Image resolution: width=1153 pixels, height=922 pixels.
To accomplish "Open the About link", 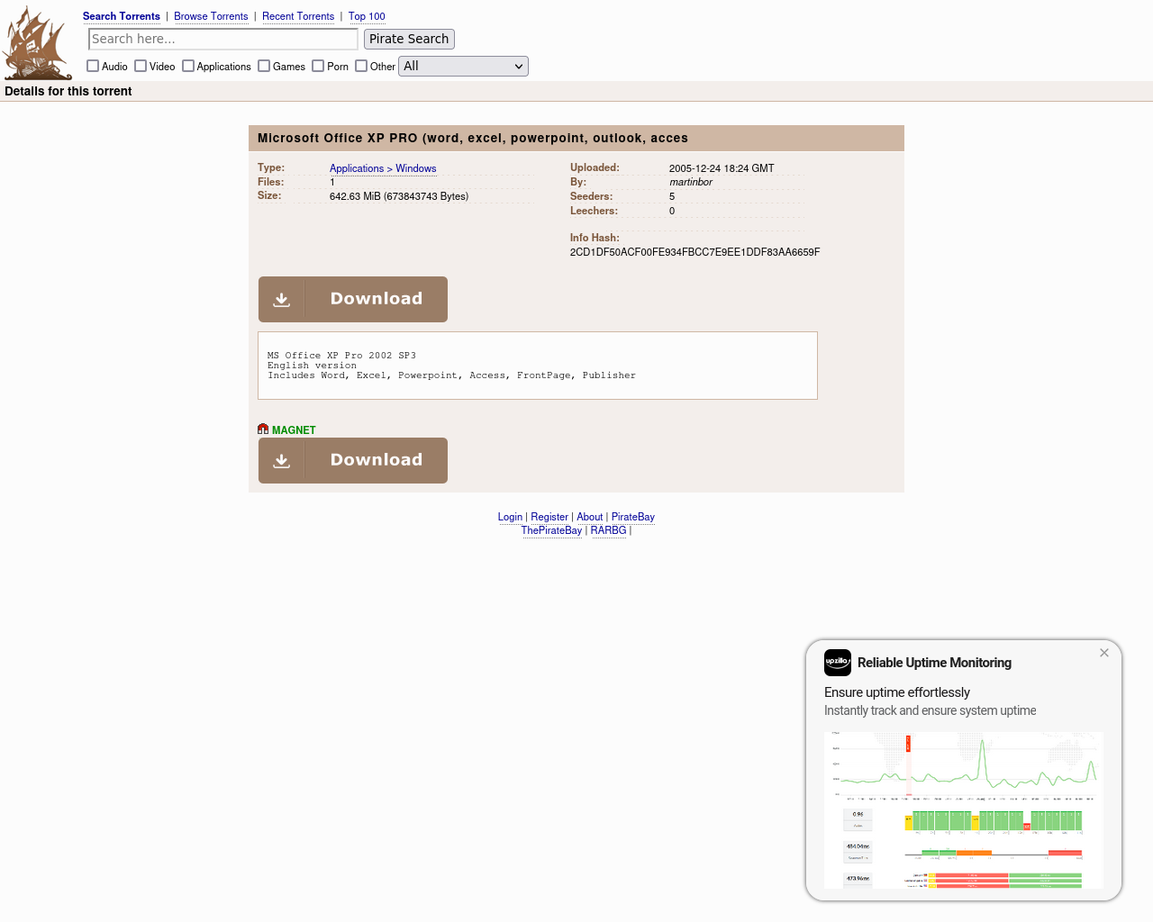I will (x=590, y=517).
